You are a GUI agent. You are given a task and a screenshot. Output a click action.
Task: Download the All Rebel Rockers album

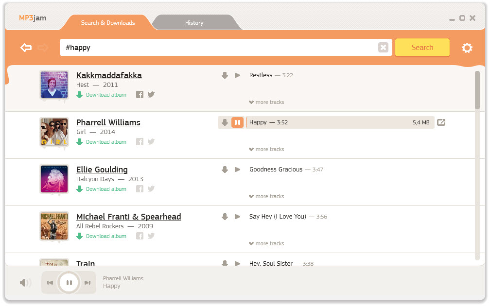(x=102, y=236)
